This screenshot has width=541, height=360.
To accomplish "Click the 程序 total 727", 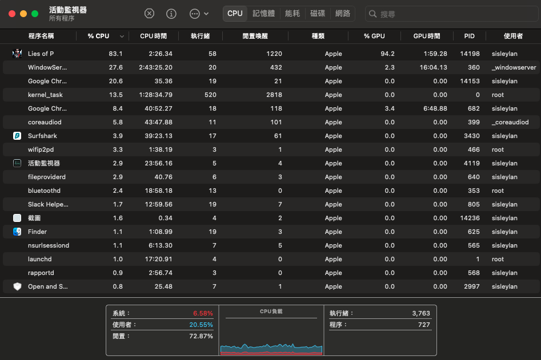I will [x=424, y=325].
